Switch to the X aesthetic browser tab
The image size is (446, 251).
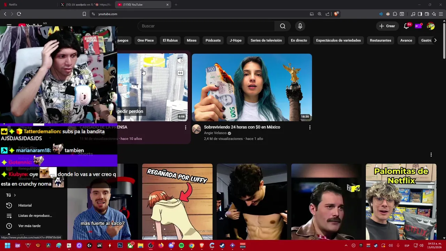click(x=86, y=5)
